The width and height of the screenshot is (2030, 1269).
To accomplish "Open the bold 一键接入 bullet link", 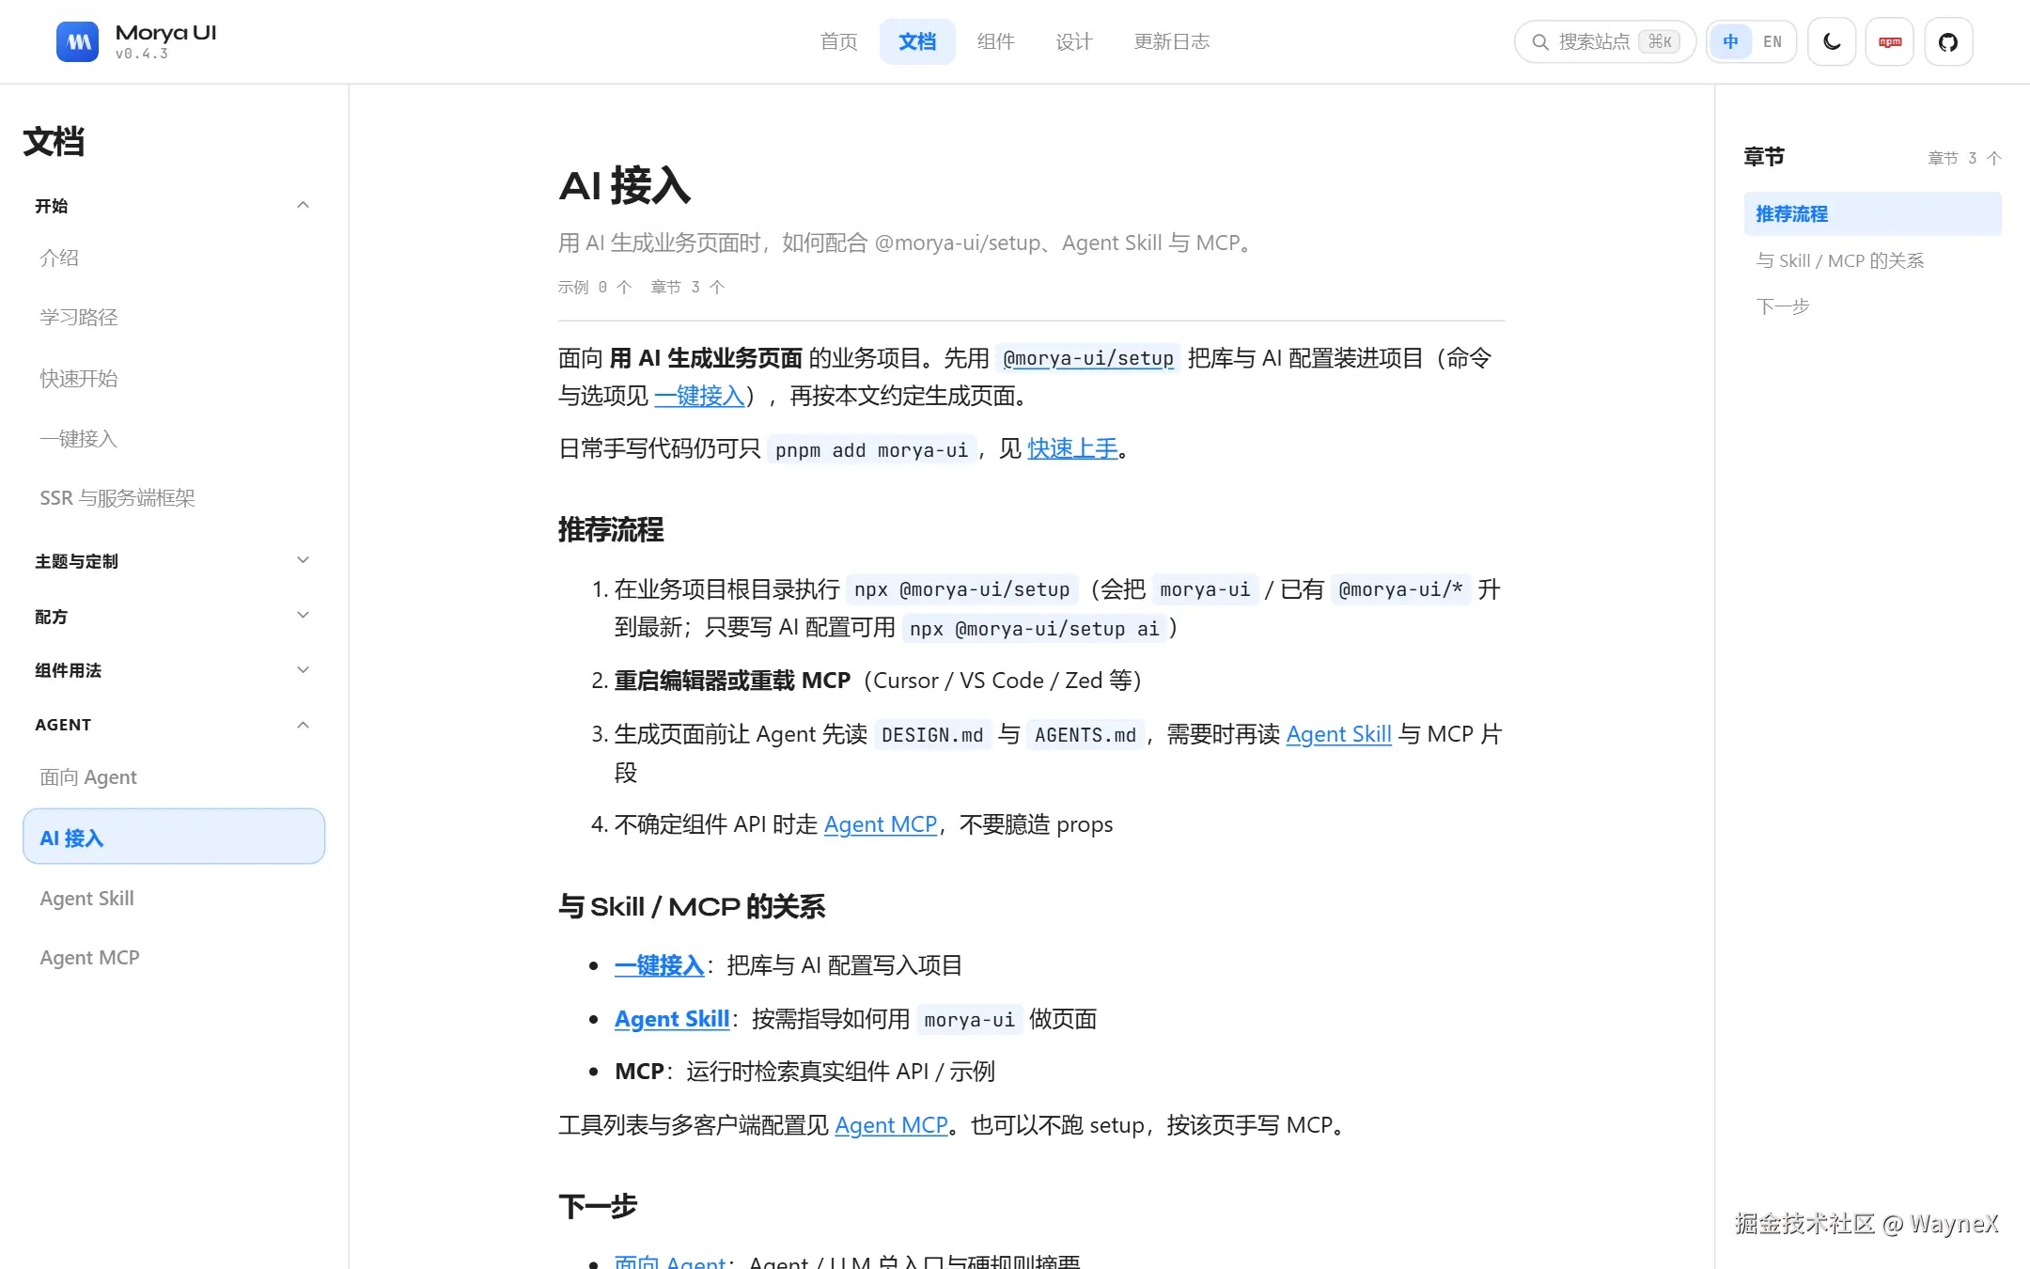I will click(x=660, y=965).
